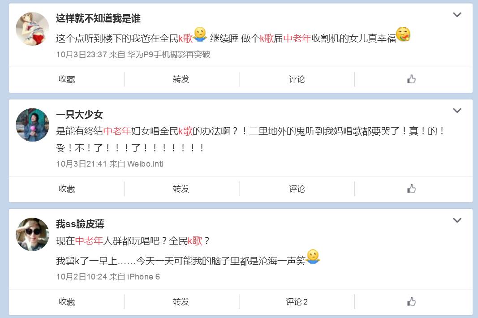478x318 pixels.
Task: Click 收藏 on the first post
Action: (x=67, y=79)
